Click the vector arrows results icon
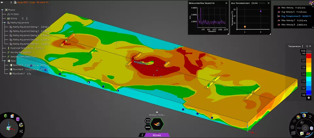This screenshot has width=314, height=138. [x=310, y=117]
